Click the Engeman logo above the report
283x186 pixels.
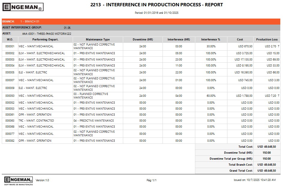coord(23,7)
